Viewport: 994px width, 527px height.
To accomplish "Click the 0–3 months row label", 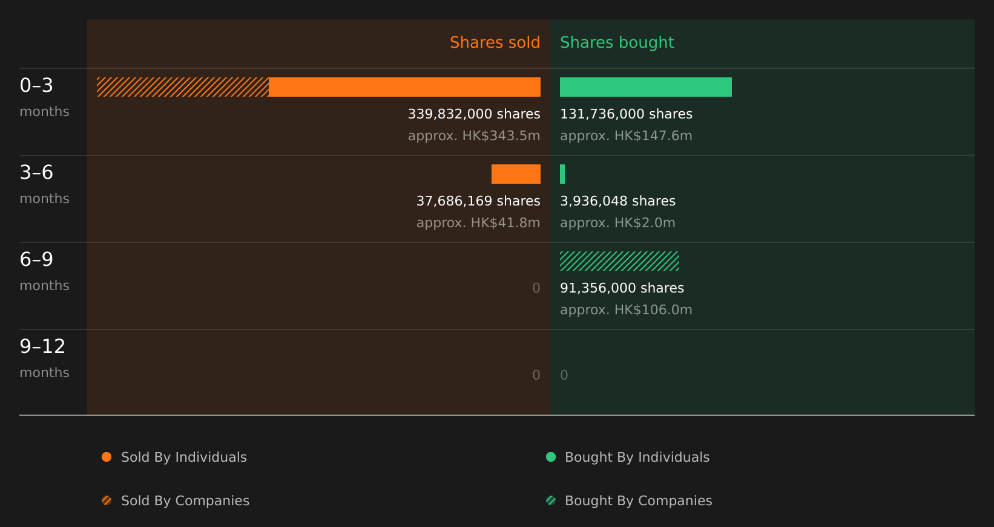I will pyautogui.click(x=44, y=97).
